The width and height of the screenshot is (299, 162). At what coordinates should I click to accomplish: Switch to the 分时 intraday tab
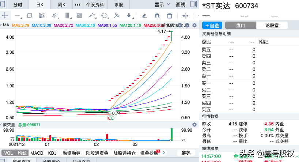click(x=18, y=5)
